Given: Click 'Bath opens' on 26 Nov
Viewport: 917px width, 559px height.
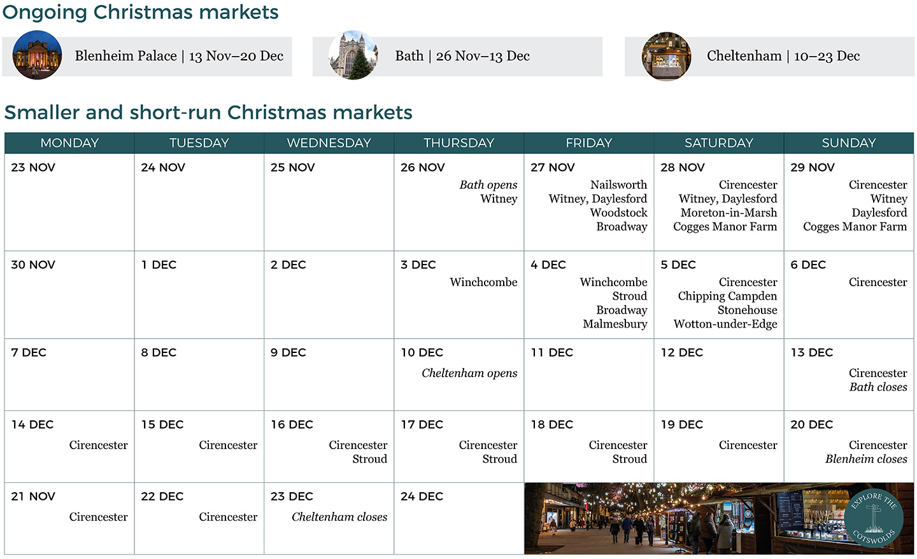Looking at the screenshot, I should click(x=488, y=185).
